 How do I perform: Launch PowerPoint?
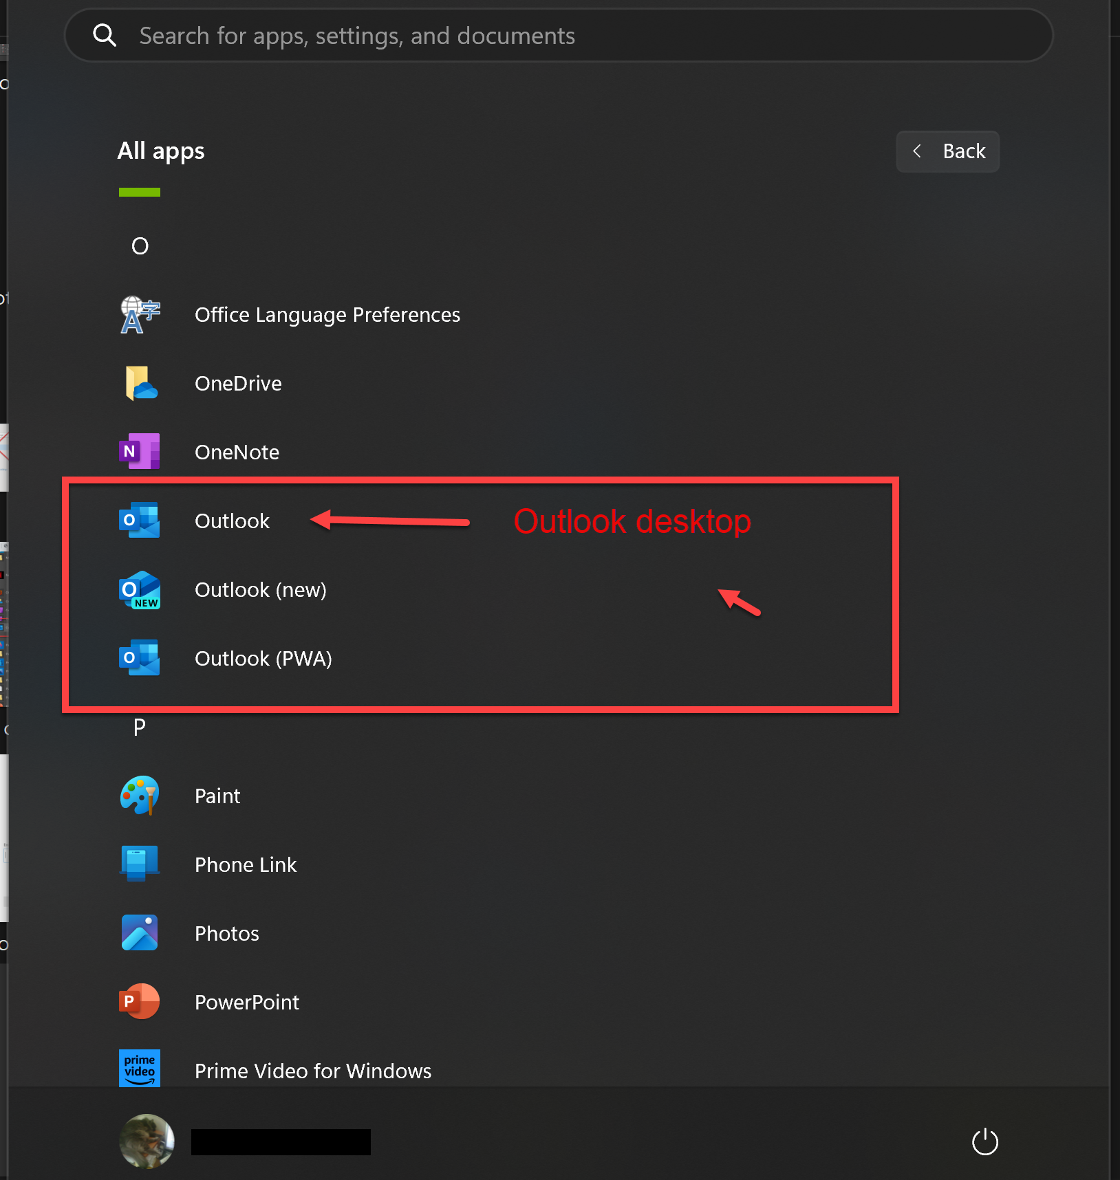[x=246, y=1002]
